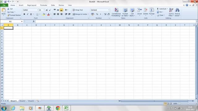Toggle italic formatting
This screenshot has height=111, width=198.
[28, 14]
